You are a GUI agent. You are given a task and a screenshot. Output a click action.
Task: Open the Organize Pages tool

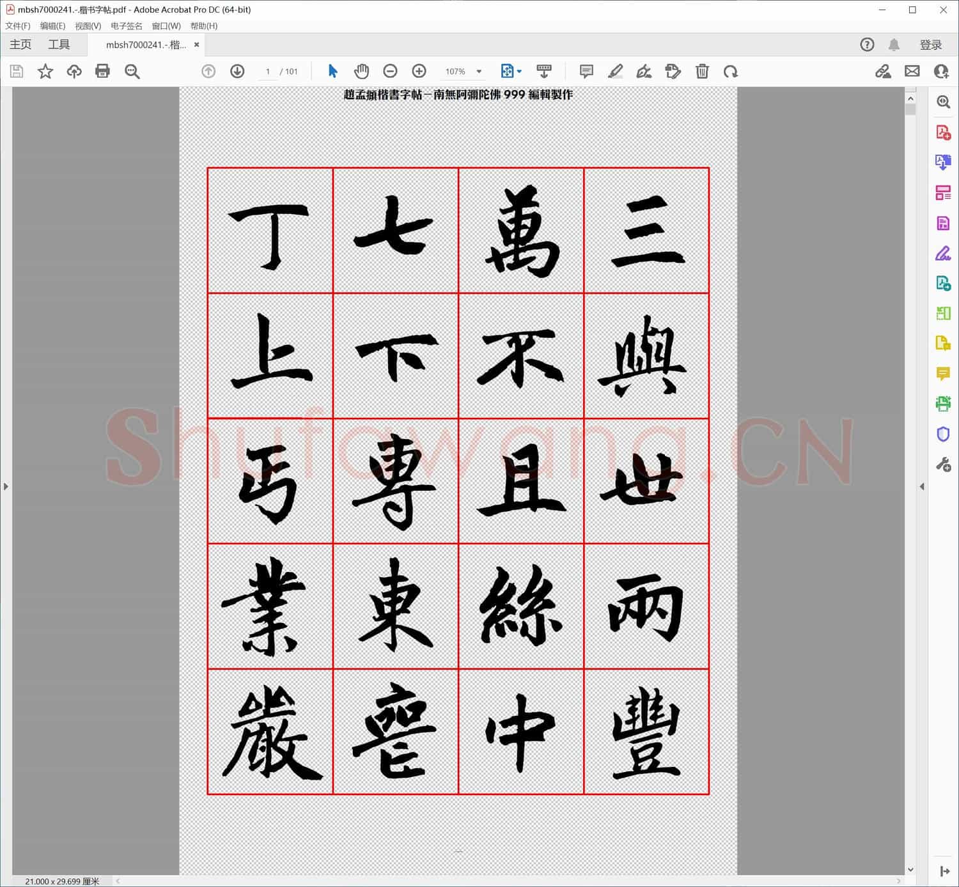(943, 192)
